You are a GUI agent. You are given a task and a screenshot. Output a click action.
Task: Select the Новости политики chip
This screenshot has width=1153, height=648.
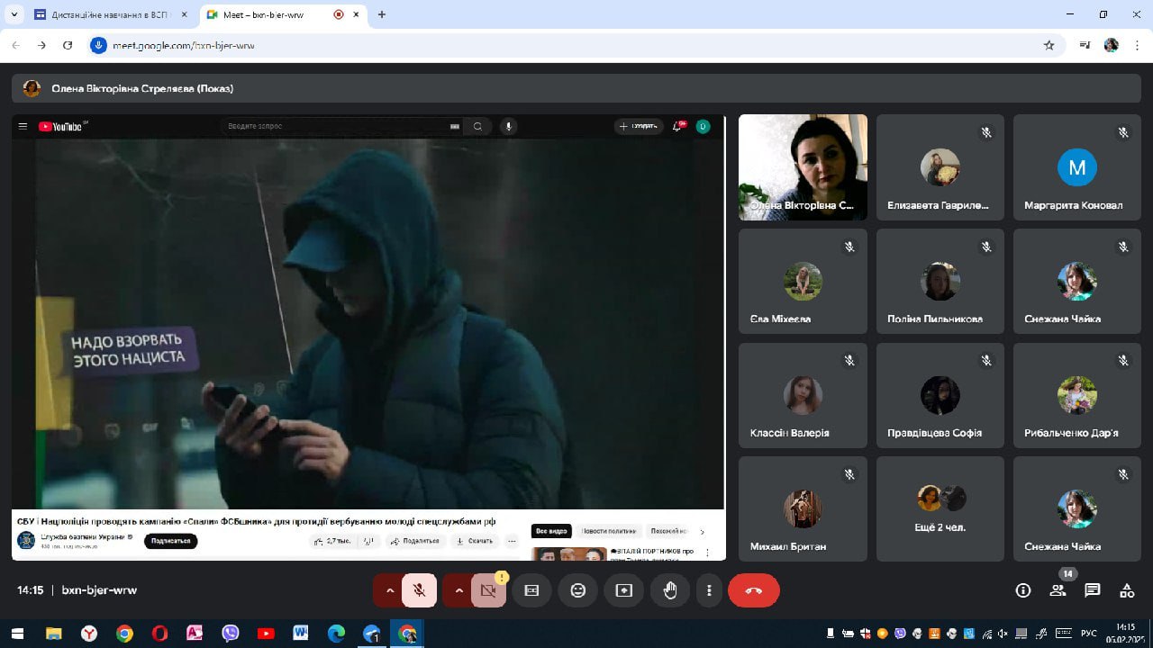click(x=609, y=531)
